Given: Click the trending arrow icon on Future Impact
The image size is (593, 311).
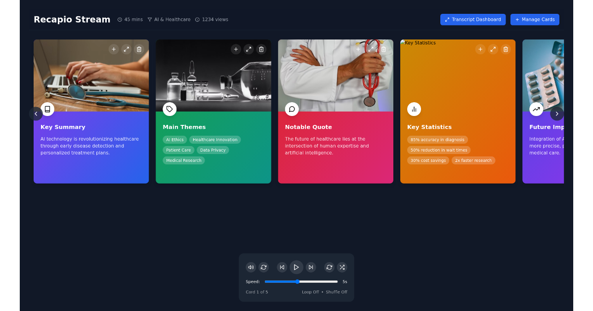Looking at the screenshot, I should 536,109.
